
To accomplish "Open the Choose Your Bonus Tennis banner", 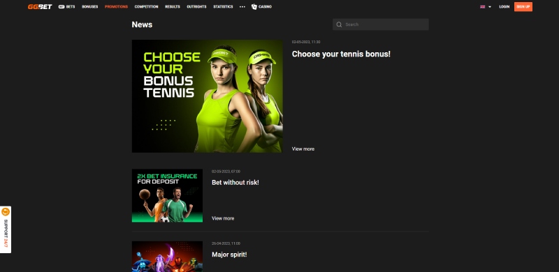I will (x=207, y=96).
